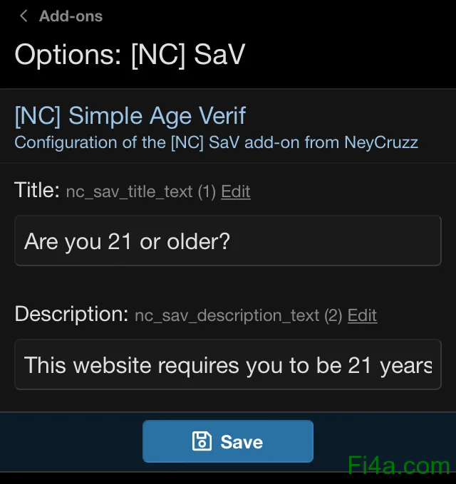Click the Options: [NC] SaV page title
Image resolution: width=456 pixels, height=484 pixels.
(x=130, y=54)
